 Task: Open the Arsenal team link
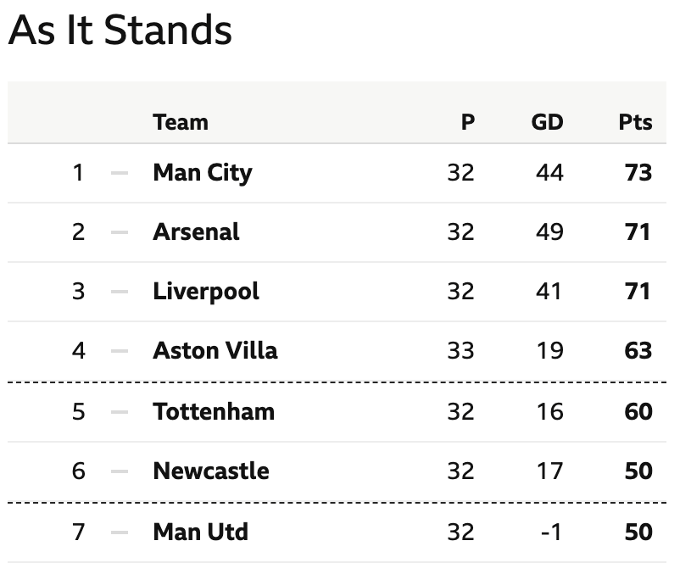tap(196, 231)
